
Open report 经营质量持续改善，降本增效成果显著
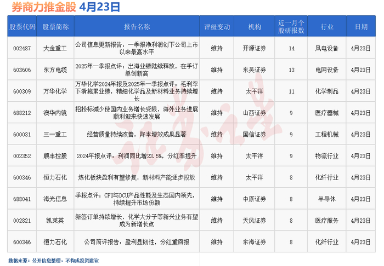137,134
